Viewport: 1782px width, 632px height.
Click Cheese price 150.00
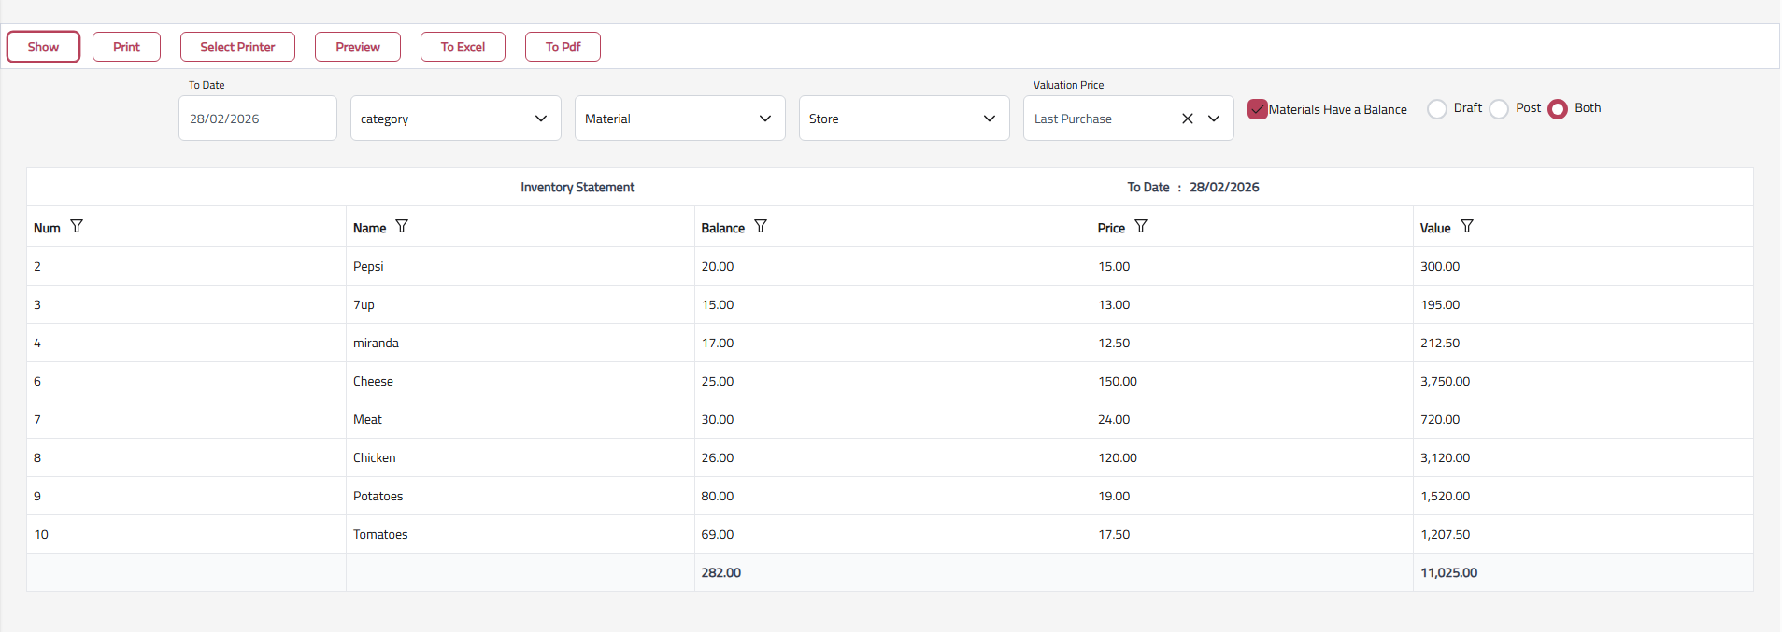pos(1118,381)
